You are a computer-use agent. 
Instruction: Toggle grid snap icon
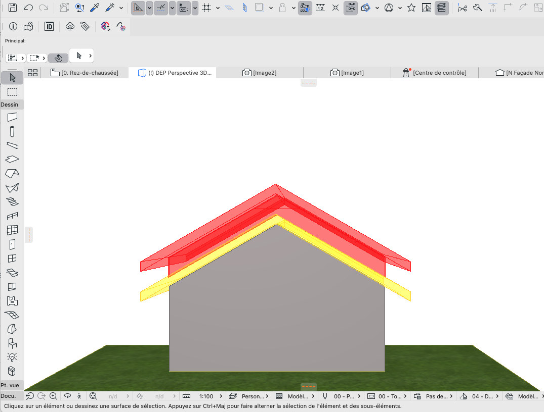pyautogui.click(x=206, y=8)
